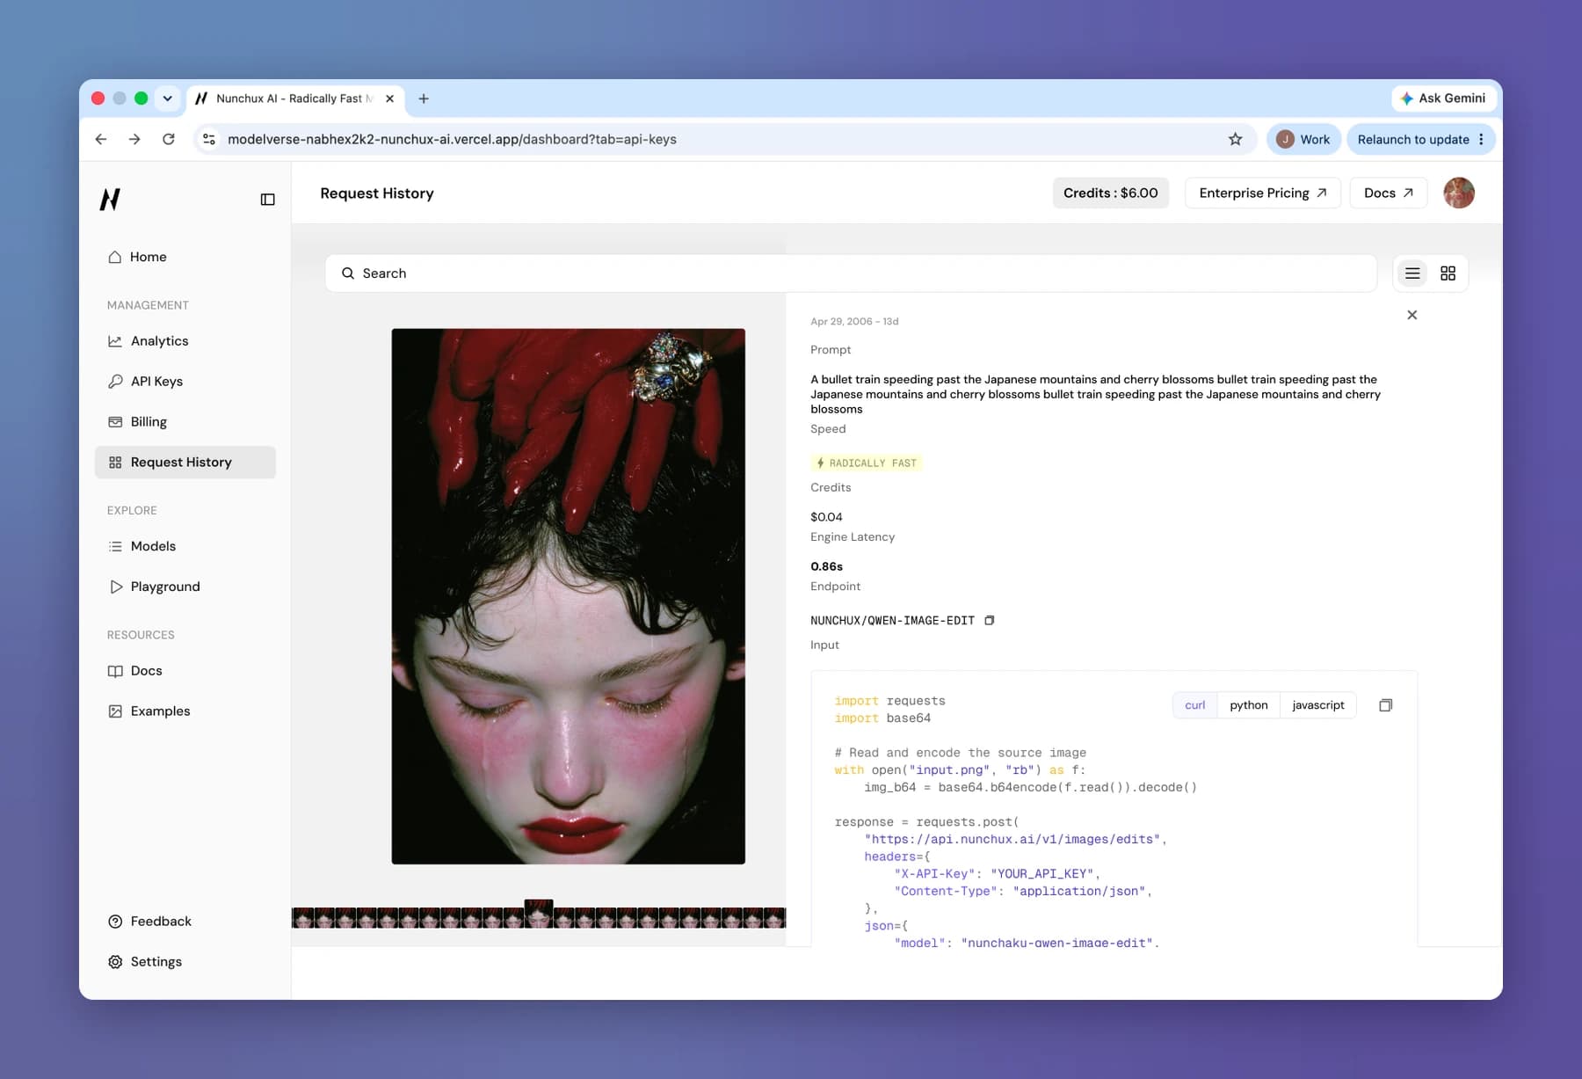1582x1079 pixels.
Task: Click the prompt text about bullet train
Action: point(1095,395)
